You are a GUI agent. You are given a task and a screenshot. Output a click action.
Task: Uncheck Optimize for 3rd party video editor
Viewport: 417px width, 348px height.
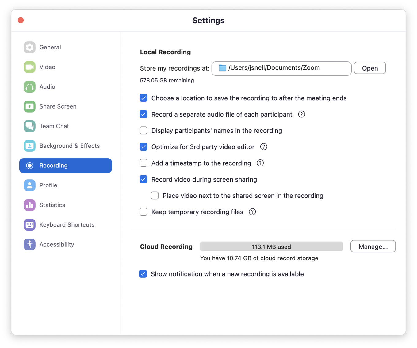coord(143,147)
